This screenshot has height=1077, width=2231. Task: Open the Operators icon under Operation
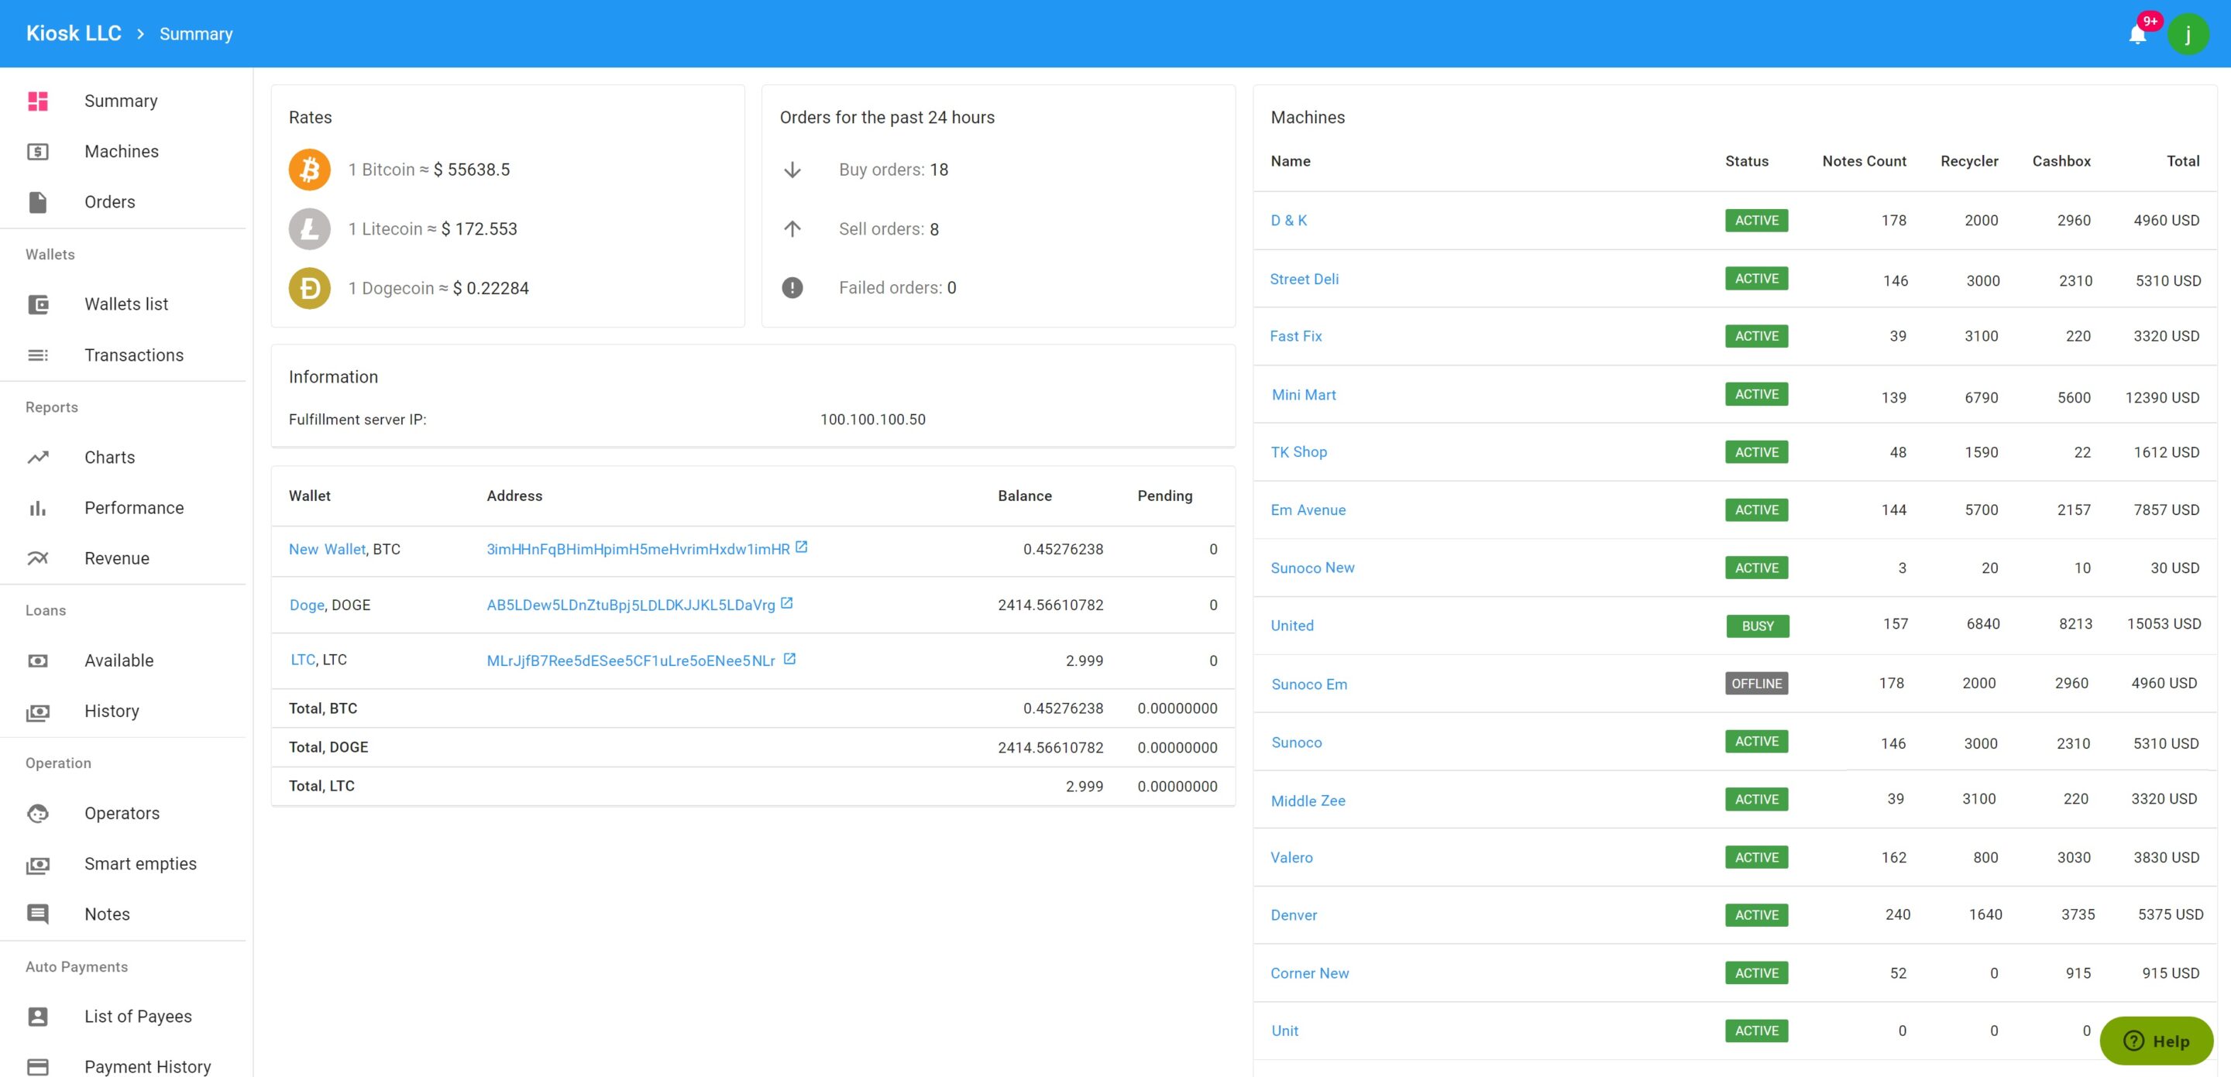tap(38, 813)
